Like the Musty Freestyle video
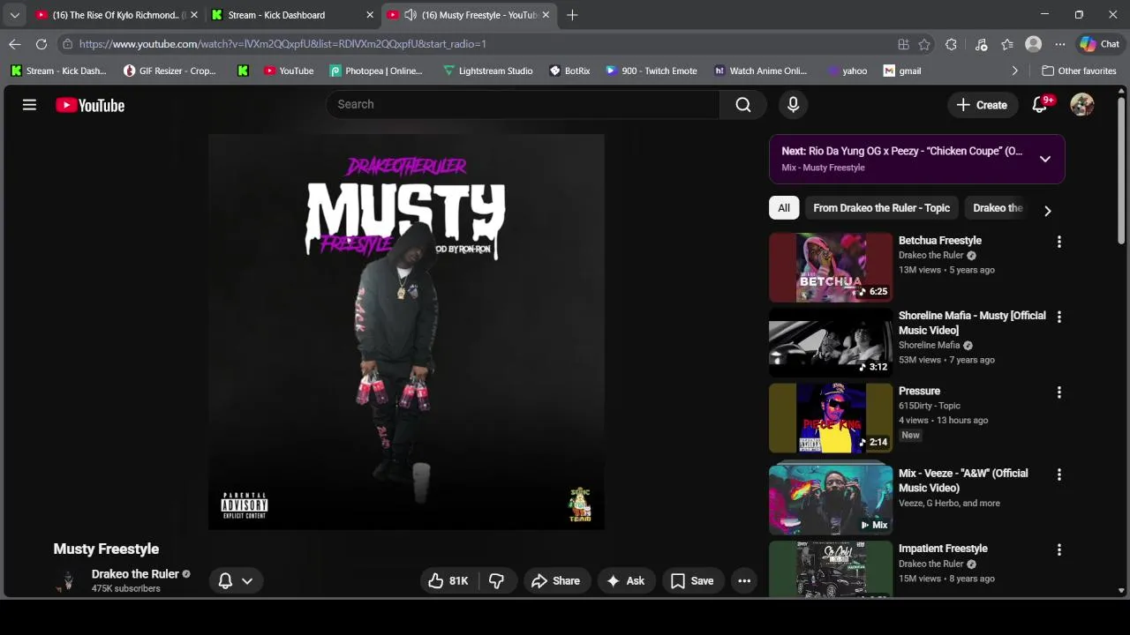This screenshot has height=635, width=1130. tap(448, 580)
